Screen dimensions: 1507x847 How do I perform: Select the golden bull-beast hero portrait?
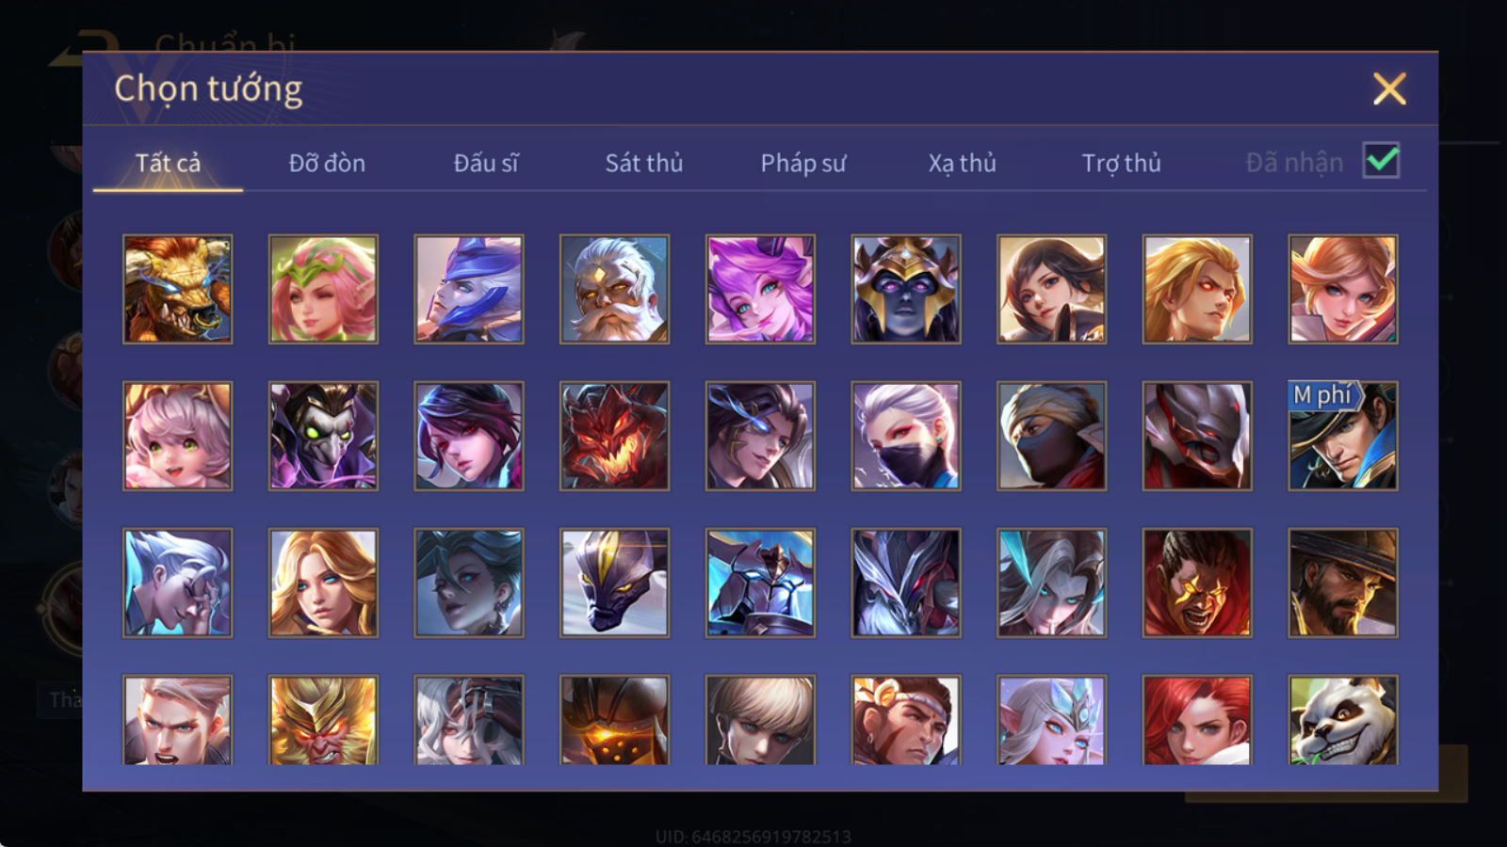(177, 289)
